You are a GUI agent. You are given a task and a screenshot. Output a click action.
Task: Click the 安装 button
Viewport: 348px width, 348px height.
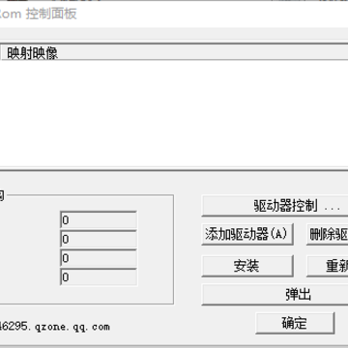247,266
